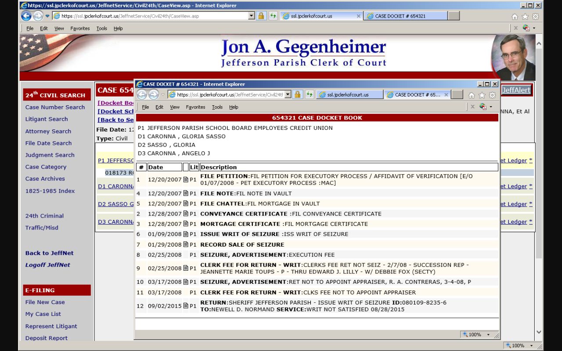The width and height of the screenshot is (562, 351).
Task: Open recent pages dropdown in main window
Action: (47, 16)
